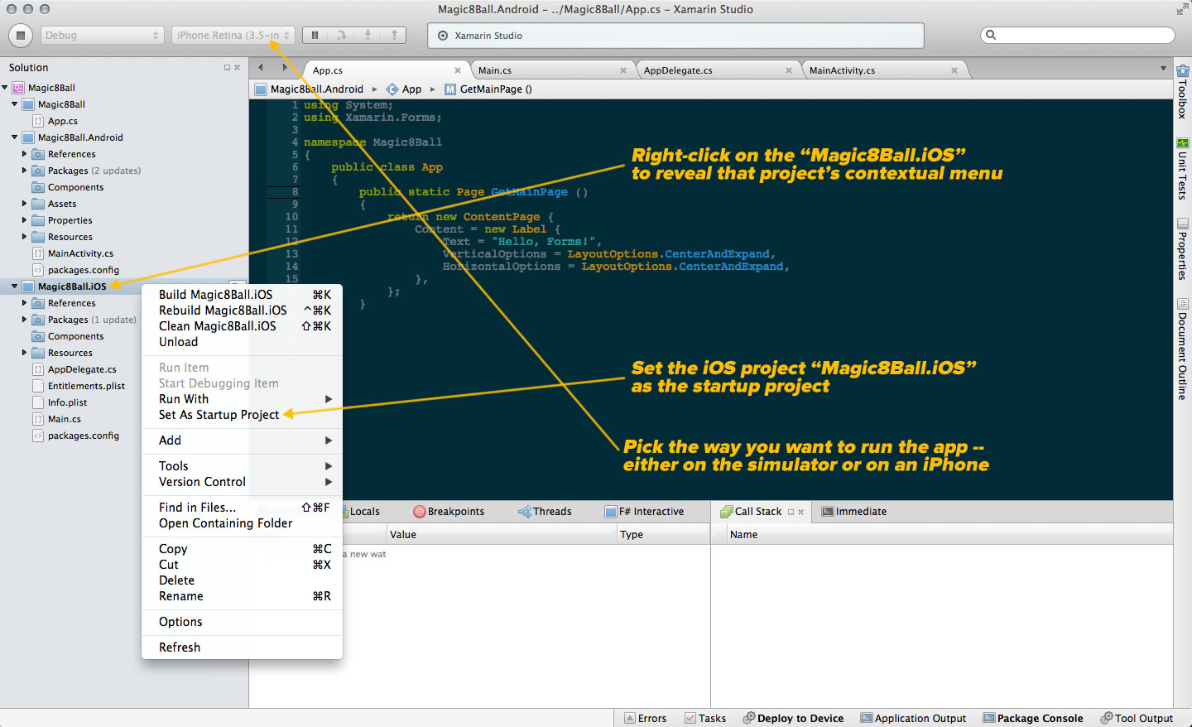Switch to the Breakpoints pad tab

449,512
